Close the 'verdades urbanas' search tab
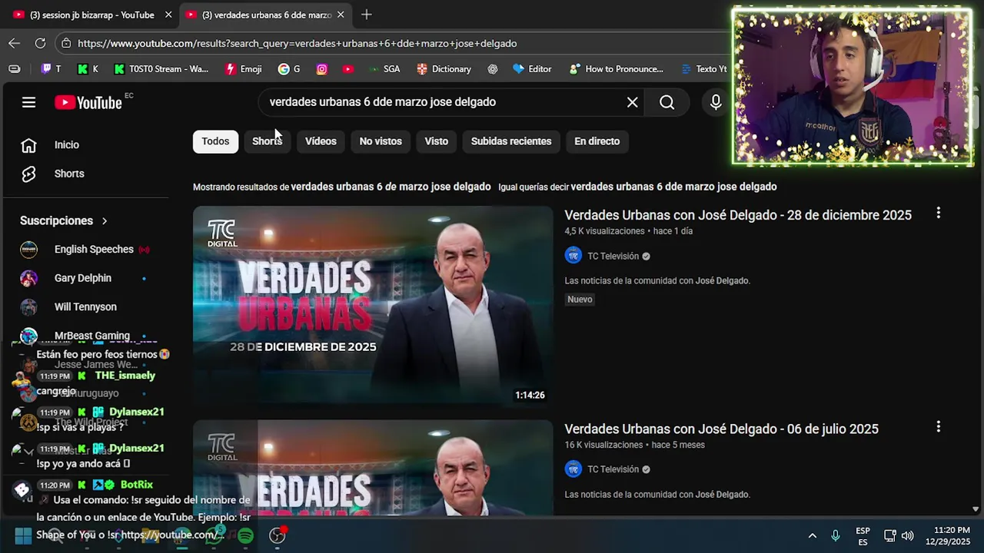The image size is (984, 553). 341,15
